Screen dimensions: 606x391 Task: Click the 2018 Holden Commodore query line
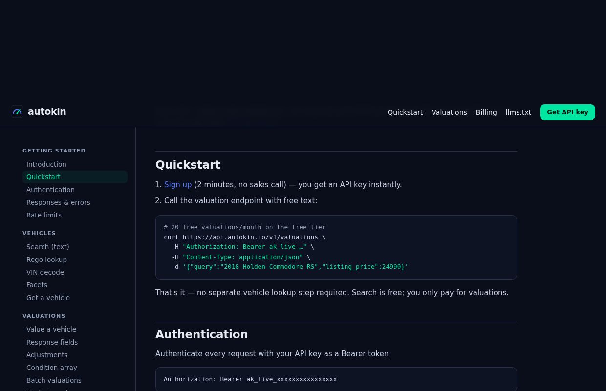[x=290, y=267]
